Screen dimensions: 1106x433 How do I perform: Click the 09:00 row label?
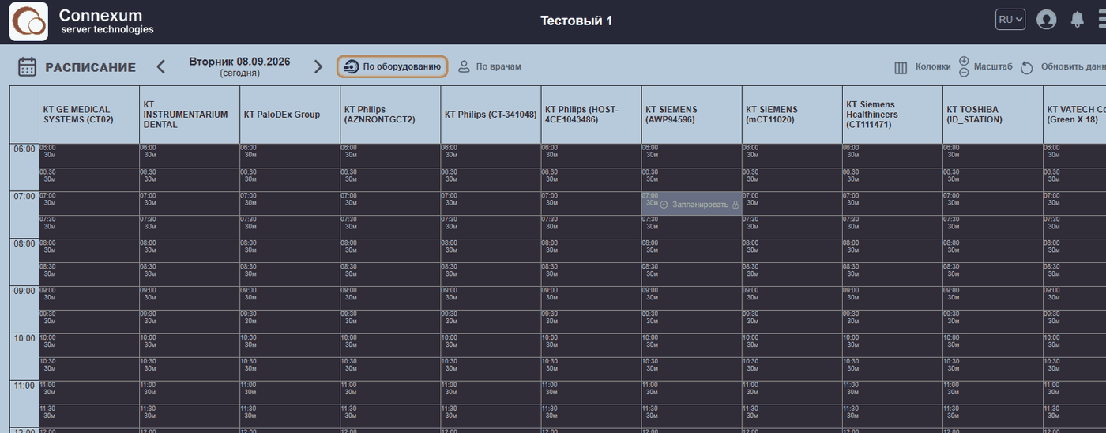pyautogui.click(x=24, y=291)
